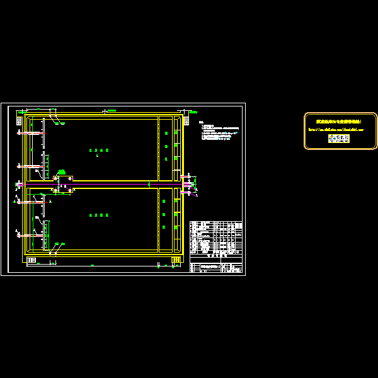The width and height of the screenshot is (378, 378).
Task: Select the green markers in upper right column
Action: [x=166, y=146]
